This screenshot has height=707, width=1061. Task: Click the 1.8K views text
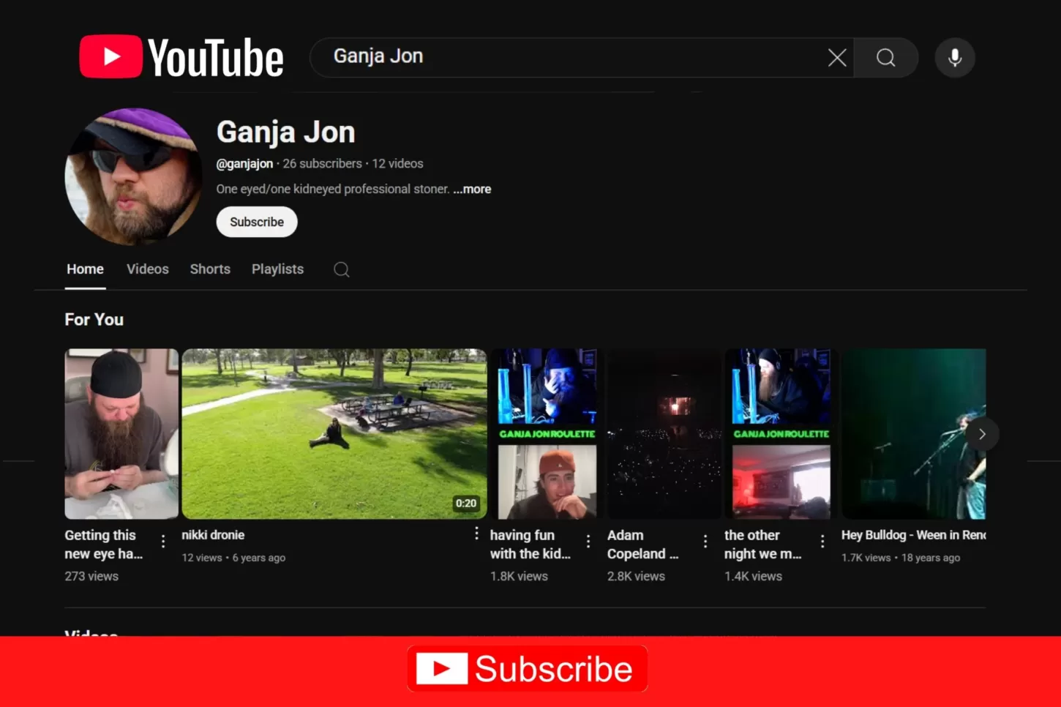[519, 577]
